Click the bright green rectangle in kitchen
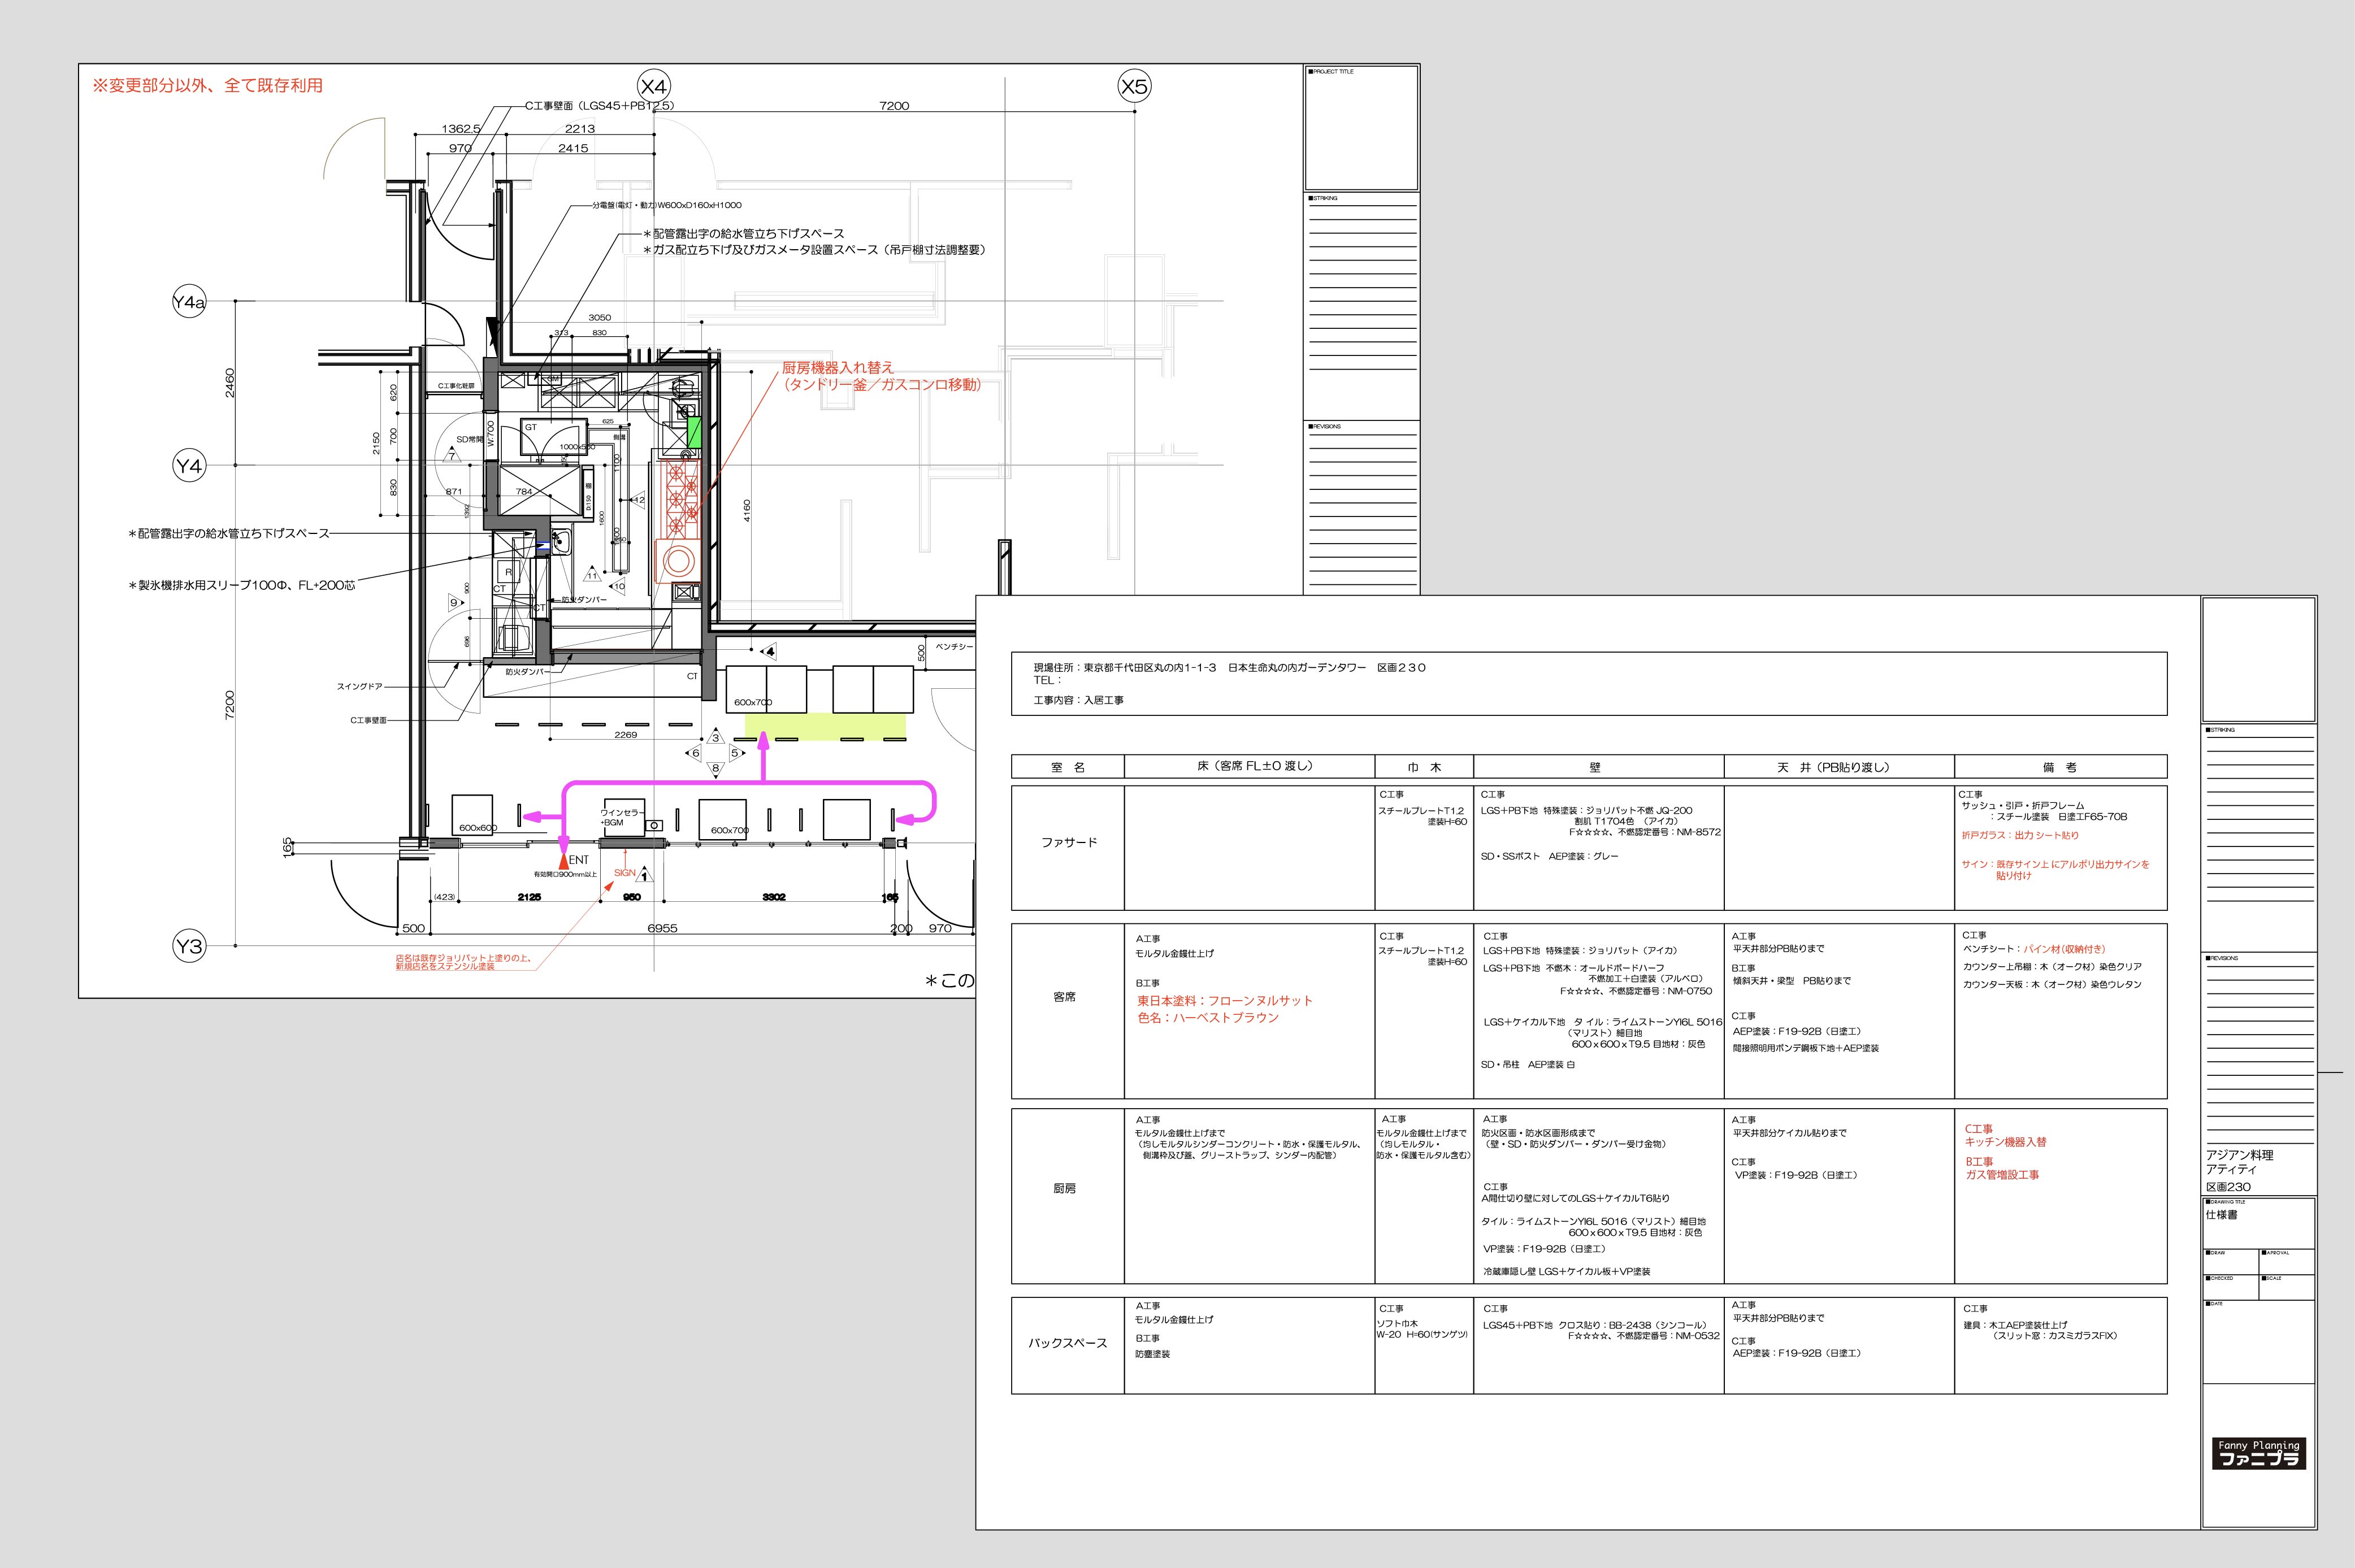The width and height of the screenshot is (2355, 1568). [695, 434]
